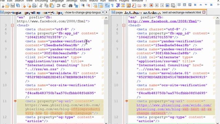Collapse the head fold in the left pane
This screenshot has width=220, height=124.
tap(12, 25)
